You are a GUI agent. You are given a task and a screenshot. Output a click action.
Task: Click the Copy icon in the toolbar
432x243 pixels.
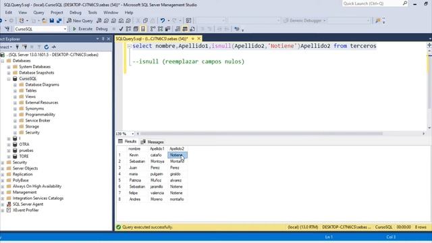[x=145, y=21]
